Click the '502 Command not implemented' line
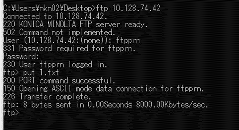Screen dimensions: 239x130 pyautogui.click(x=59, y=32)
